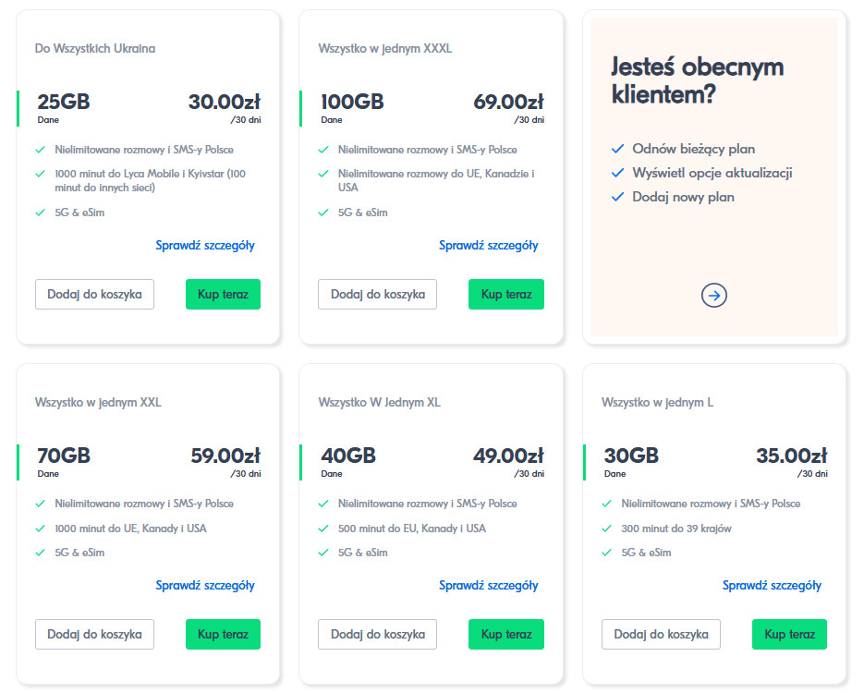Click green checkmark by '1000 minut do Lyca Mobile'

(40, 174)
